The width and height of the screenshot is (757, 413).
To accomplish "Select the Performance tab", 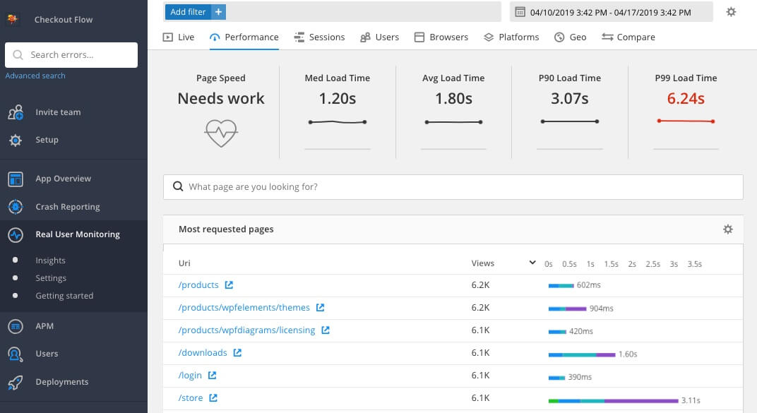I will [x=244, y=37].
